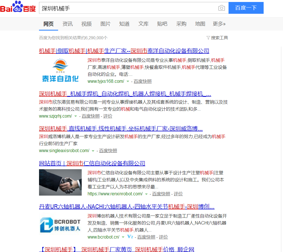This screenshot has width=283, height=252.
Task: Open 网站首页 | 深圳市仁信自动化设备有限公司 link
Action: point(92,163)
